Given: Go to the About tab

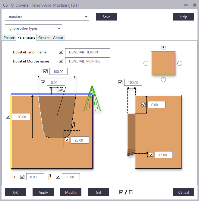Looking at the screenshot, I should pyautogui.click(x=58, y=38).
